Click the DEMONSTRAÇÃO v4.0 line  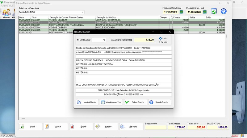124,95
